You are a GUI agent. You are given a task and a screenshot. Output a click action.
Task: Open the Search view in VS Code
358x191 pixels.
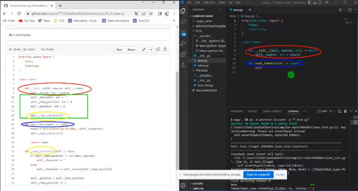coord(183,22)
